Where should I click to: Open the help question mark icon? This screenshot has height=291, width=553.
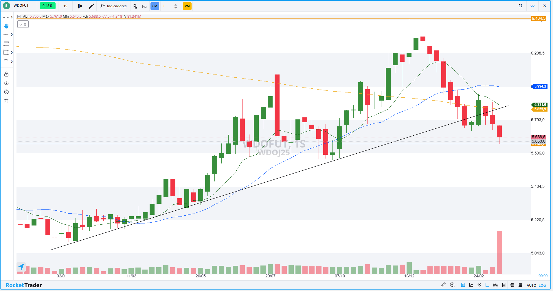point(6,92)
